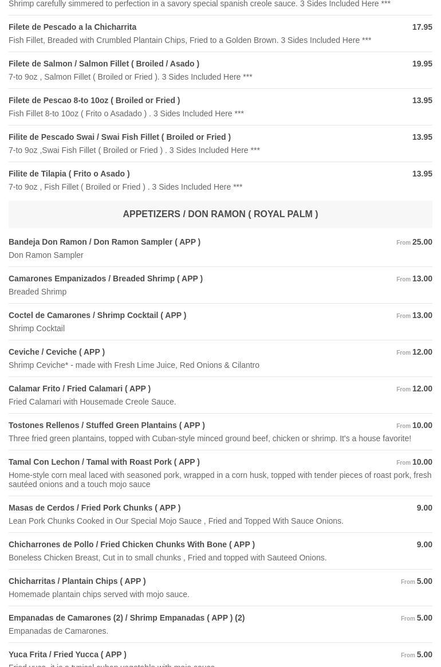Click the Appetizers / Don Ramon section header

pyautogui.click(x=220, y=214)
